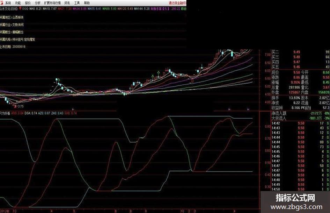The height and width of the screenshot is (213, 330).
Task: Click the 买四 9.47 bid row
Action: point(300,62)
